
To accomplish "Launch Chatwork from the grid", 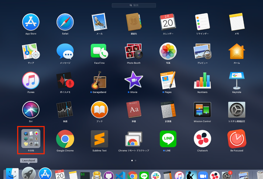I will pyautogui.click(x=202, y=139).
